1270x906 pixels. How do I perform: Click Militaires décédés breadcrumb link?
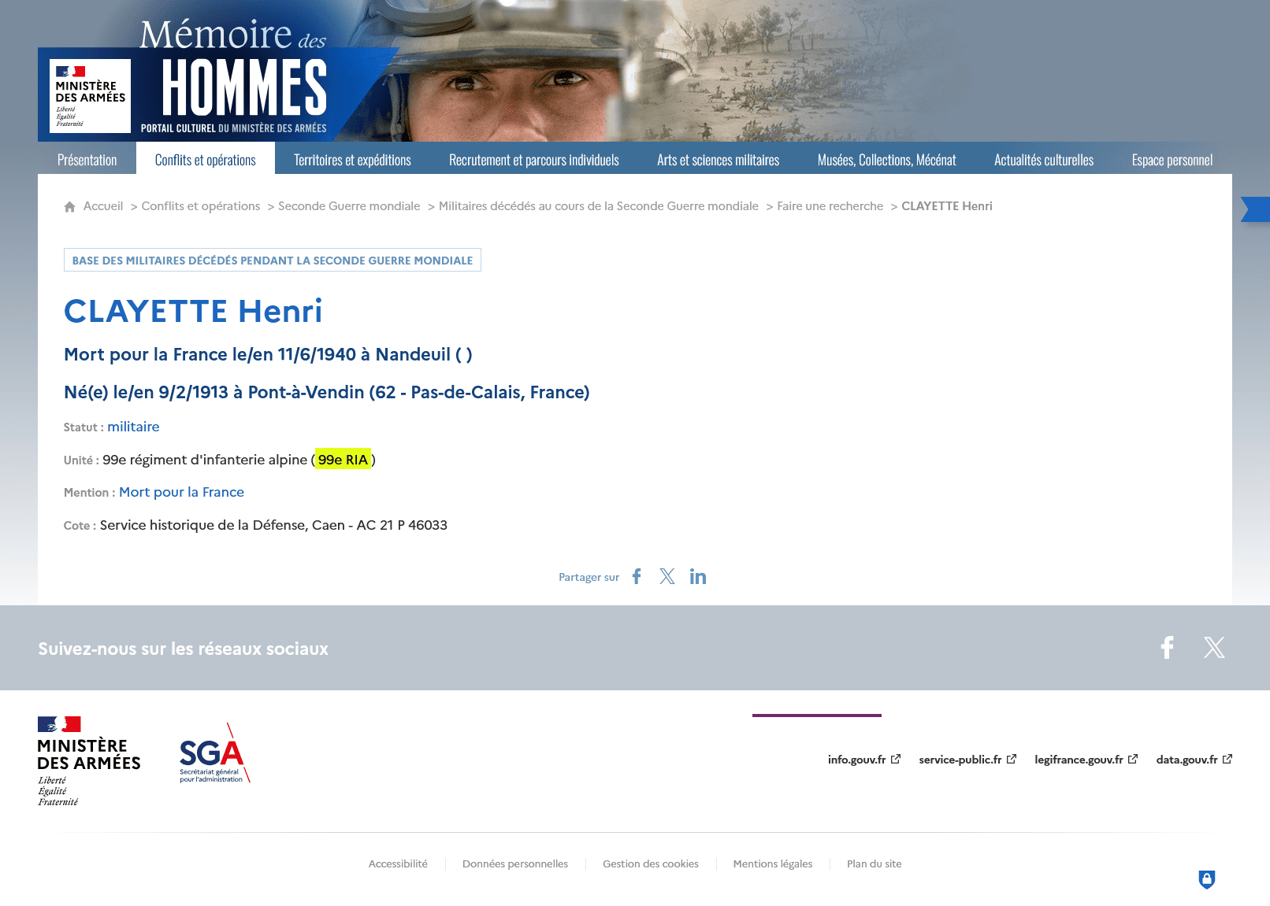coord(599,206)
